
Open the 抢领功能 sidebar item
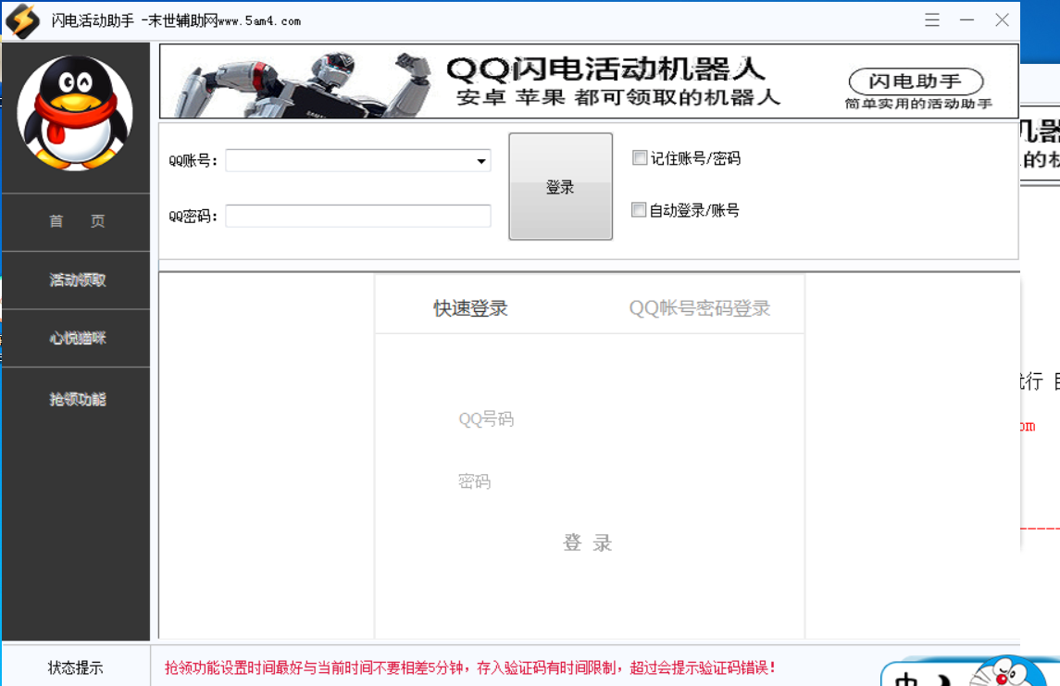[77, 399]
